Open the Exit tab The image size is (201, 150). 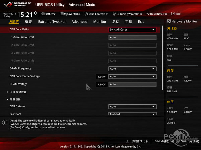[141, 22]
